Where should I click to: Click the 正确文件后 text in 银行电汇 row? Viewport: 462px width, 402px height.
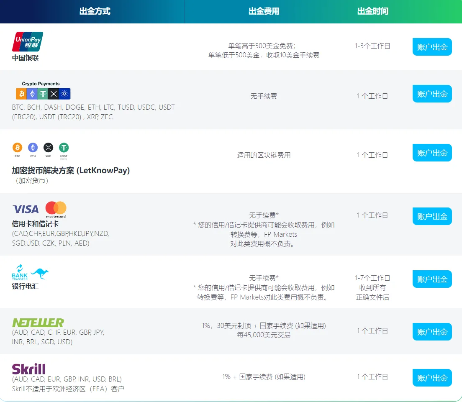pyautogui.click(x=372, y=297)
